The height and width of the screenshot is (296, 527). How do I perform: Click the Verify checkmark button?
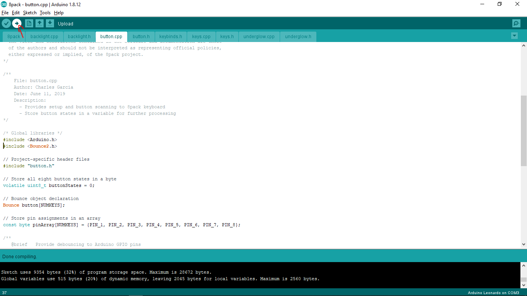click(x=6, y=24)
